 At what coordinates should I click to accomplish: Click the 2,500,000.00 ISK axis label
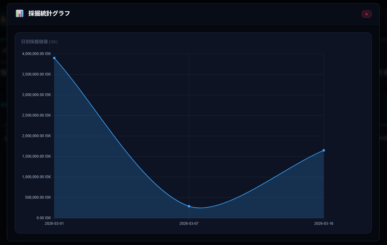click(36, 115)
